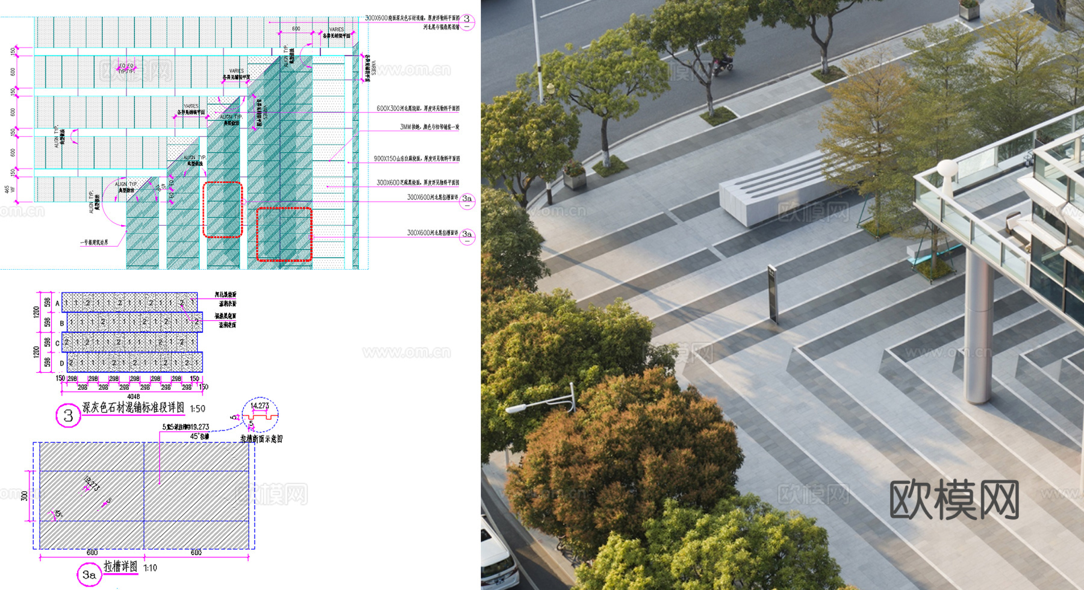This screenshot has height=590, width=1084.
Task: Click the 900X150山东白麻烧面 label
Action: click(416, 159)
